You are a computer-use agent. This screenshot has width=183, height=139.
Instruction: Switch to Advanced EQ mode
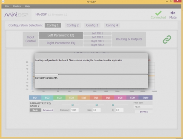tap(48, 110)
